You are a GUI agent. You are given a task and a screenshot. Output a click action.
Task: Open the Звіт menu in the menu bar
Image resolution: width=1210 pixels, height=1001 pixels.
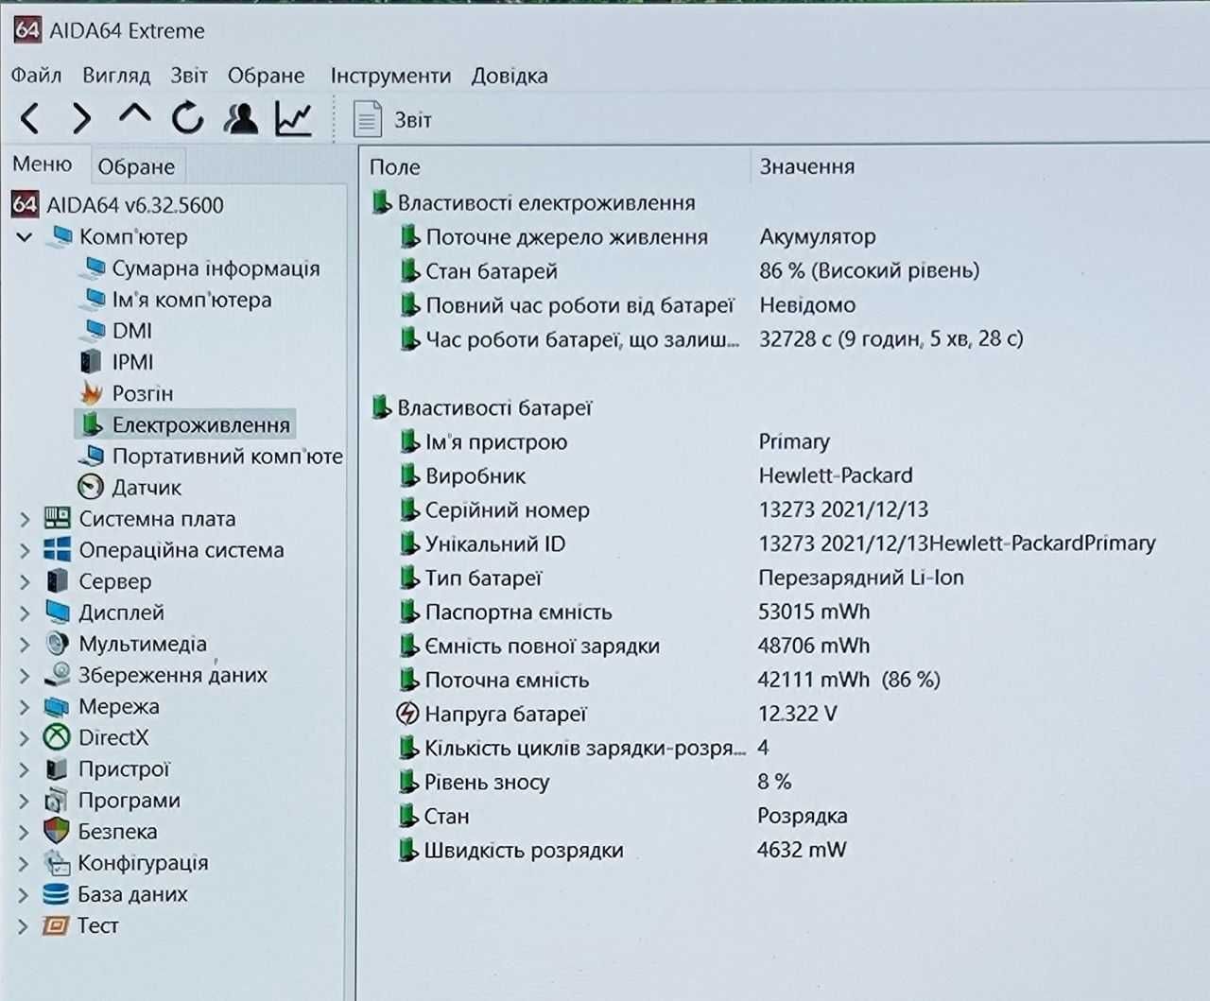189,76
